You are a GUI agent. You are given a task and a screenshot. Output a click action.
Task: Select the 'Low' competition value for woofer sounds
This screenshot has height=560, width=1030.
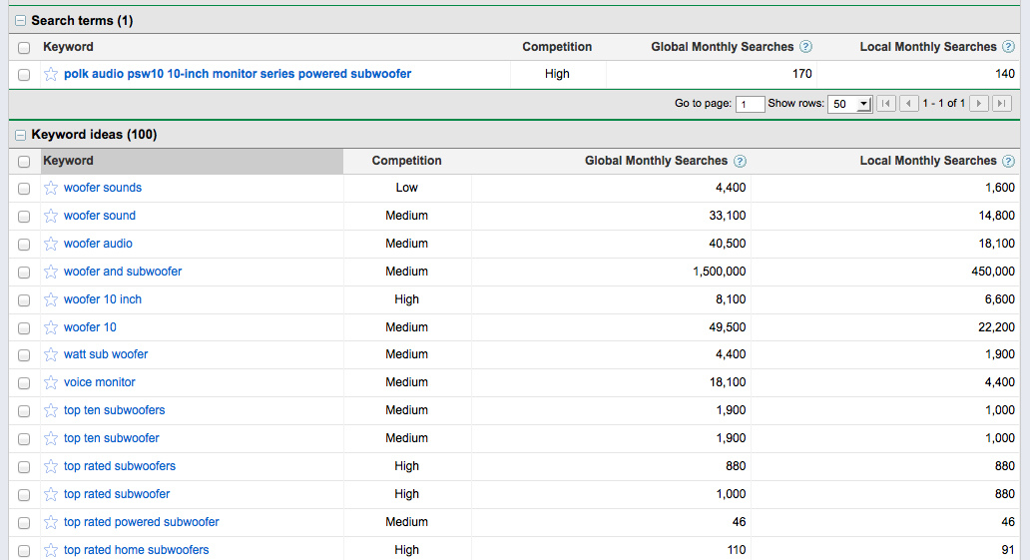[x=406, y=188]
